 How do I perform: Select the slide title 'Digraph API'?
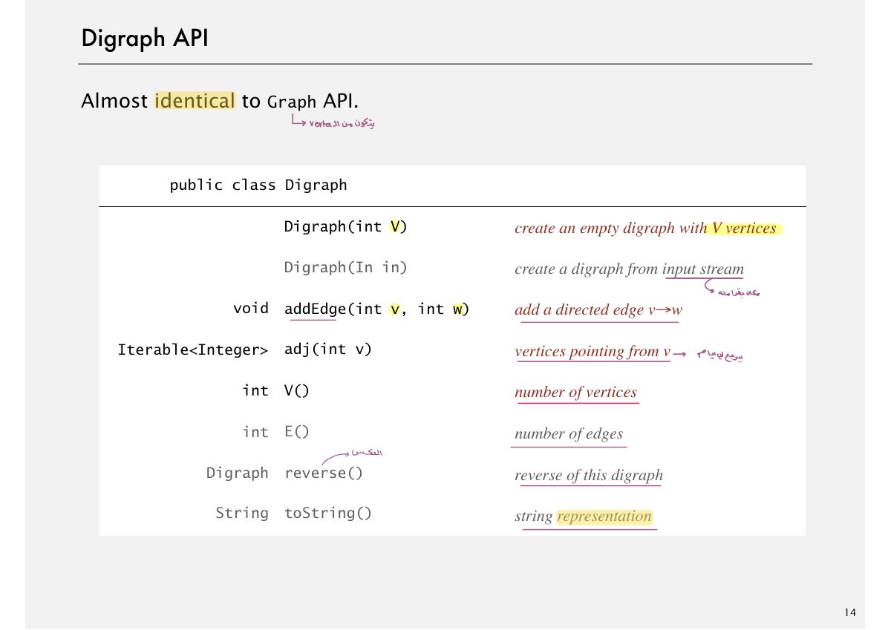145,38
